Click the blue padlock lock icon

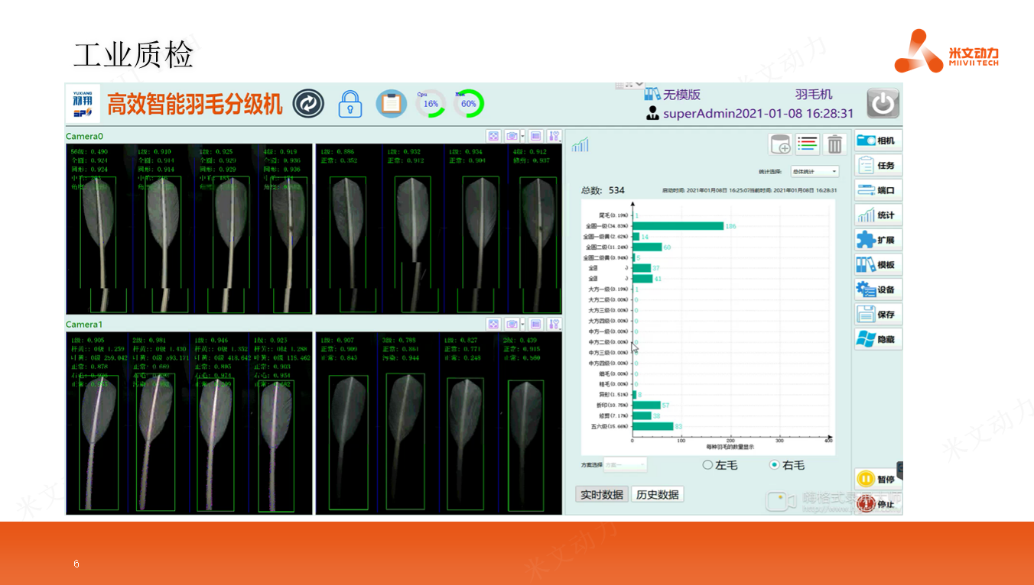[x=350, y=104]
